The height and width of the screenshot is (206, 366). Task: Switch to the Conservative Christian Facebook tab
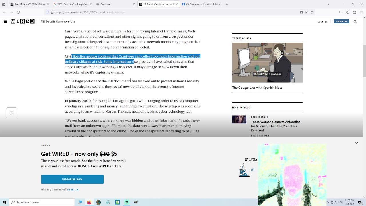(201, 4)
